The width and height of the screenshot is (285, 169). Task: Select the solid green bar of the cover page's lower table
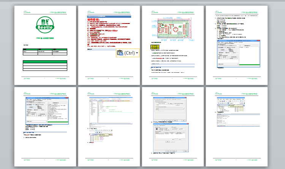tap(45, 62)
